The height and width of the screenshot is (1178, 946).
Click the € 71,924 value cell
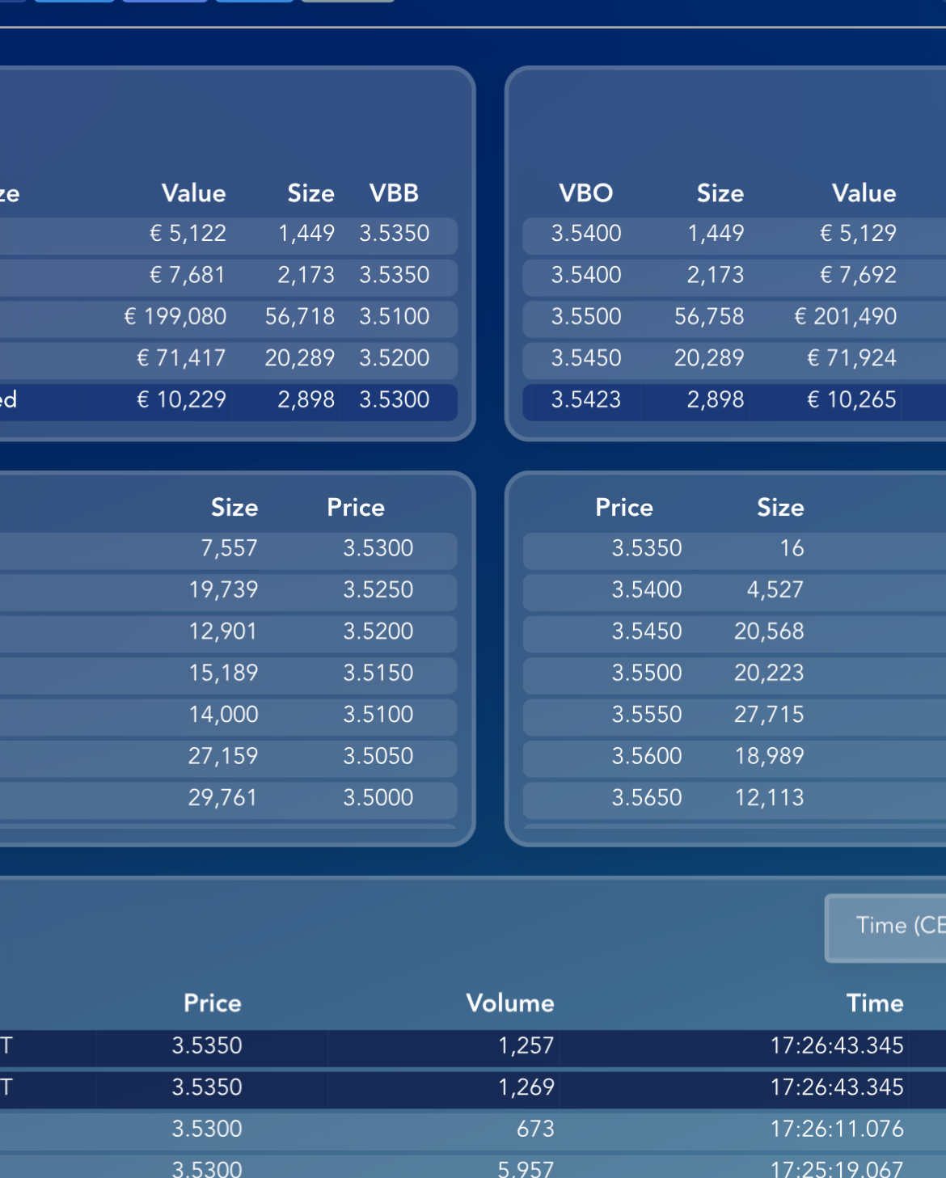click(x=851, y=358)
